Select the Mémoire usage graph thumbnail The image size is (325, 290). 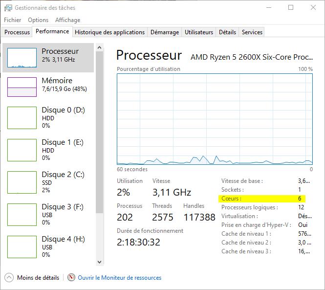(x=22, y=87)
